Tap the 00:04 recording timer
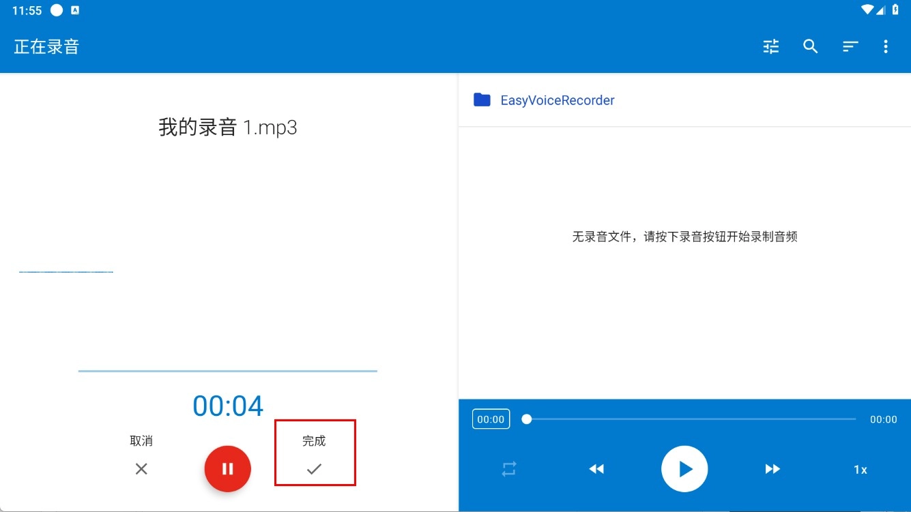911x512 pixels. point(228,406)
